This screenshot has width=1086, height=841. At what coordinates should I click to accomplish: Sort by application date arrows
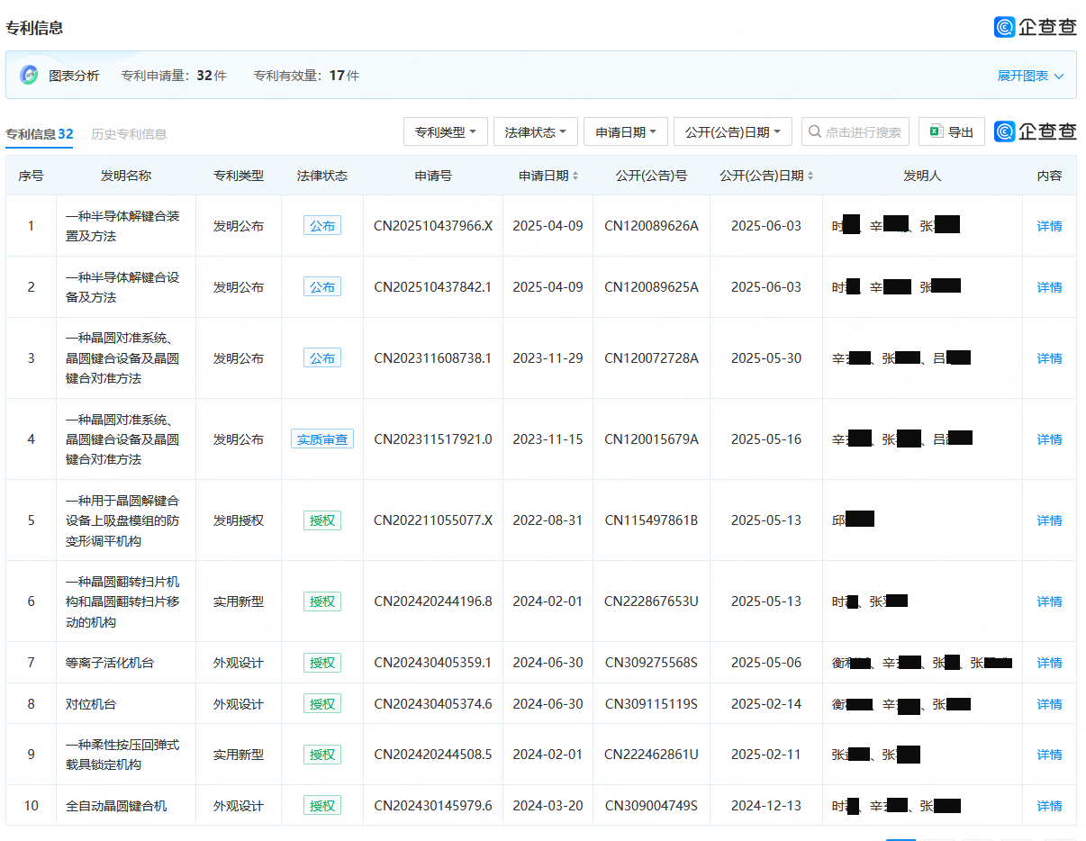tap(575, 176)
